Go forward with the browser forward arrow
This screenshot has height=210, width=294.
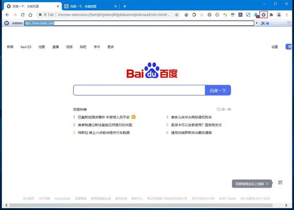(15, 15)
